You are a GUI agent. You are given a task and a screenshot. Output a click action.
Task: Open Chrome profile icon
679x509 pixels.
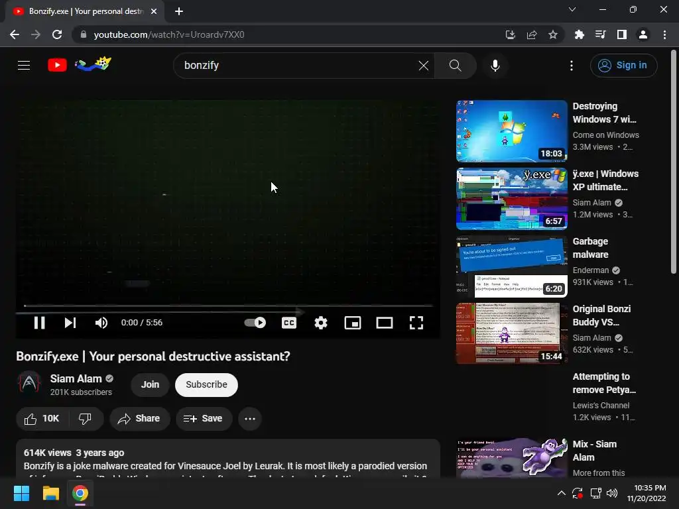click(x=643, y=34)
